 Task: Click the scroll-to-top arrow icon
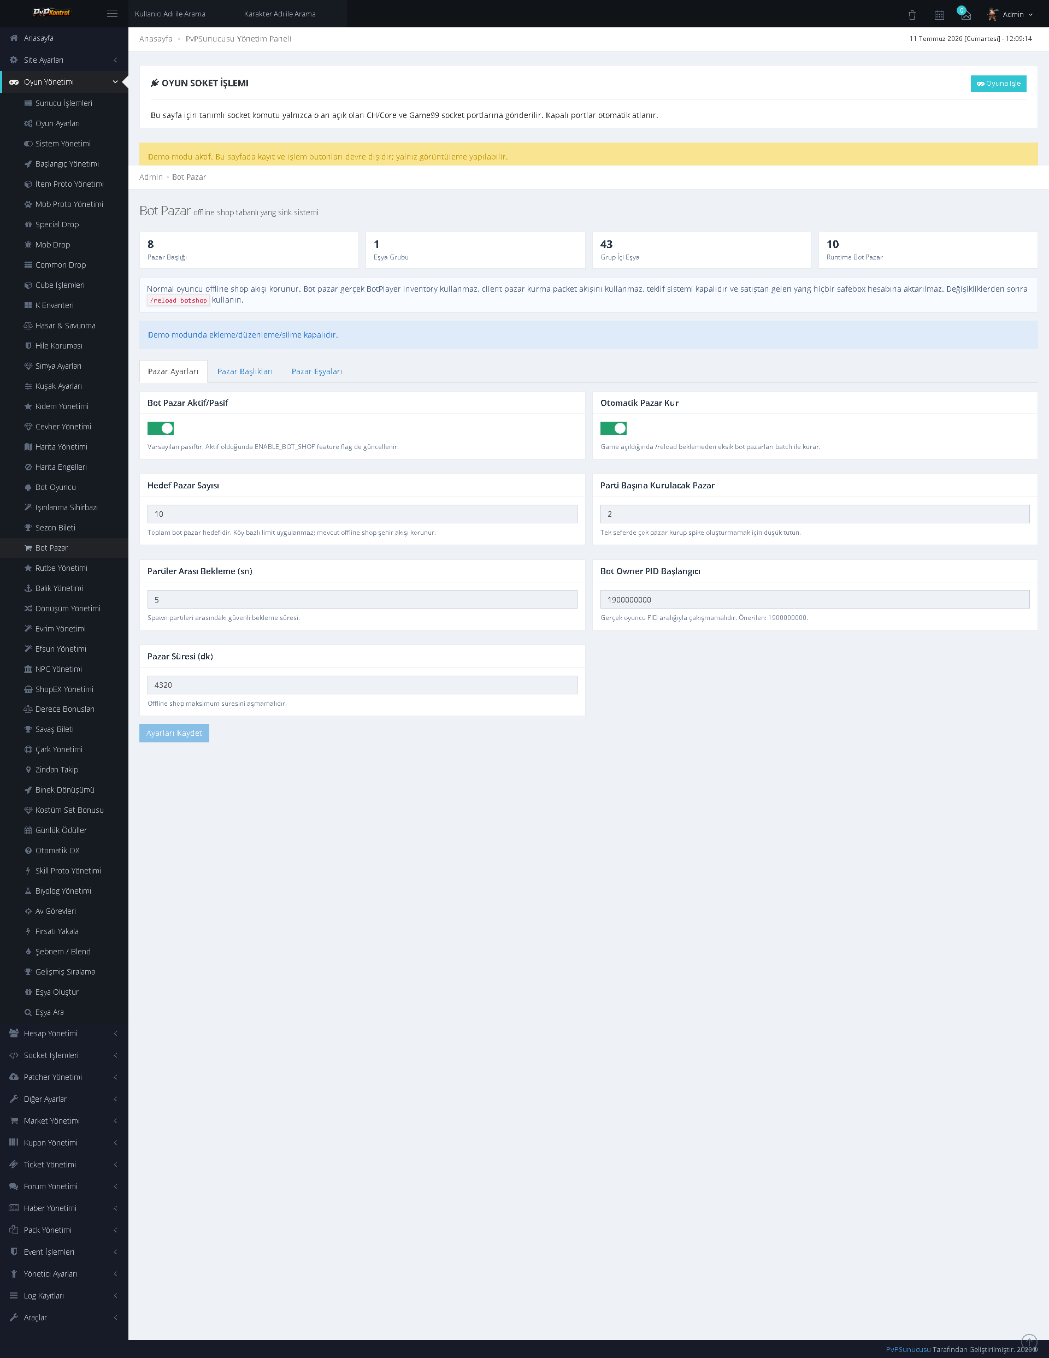[x=1029, y=1342]
